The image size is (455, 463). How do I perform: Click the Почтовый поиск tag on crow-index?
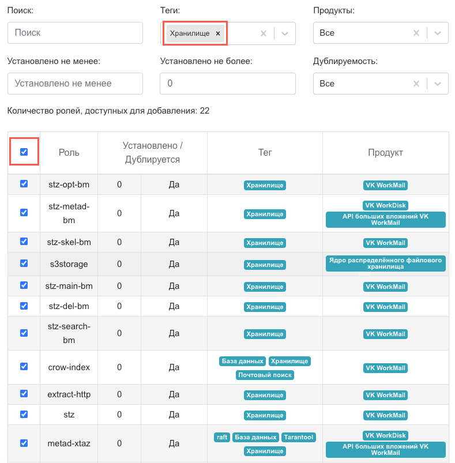tap(265, 375)
